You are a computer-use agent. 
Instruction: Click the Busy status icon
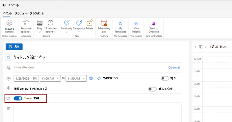(x=39, y=23)
